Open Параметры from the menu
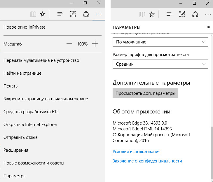This screenshot has height=182, width=213. pyautogui.click(x=15, y=176)
